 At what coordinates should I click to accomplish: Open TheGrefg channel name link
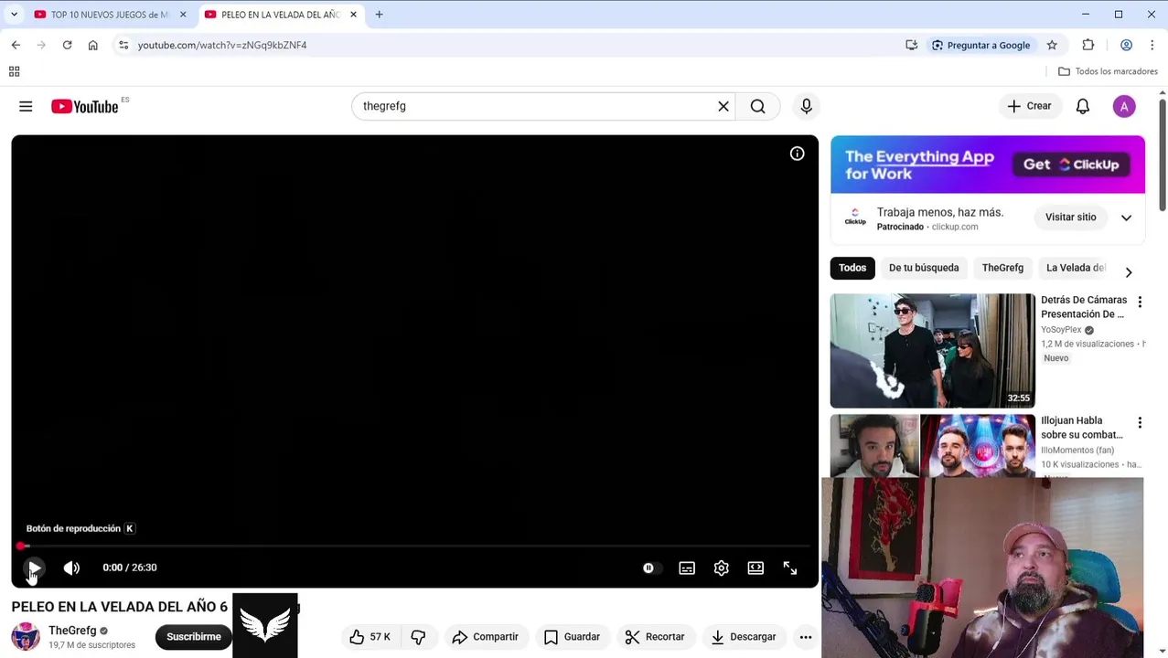tap(72, 631)
